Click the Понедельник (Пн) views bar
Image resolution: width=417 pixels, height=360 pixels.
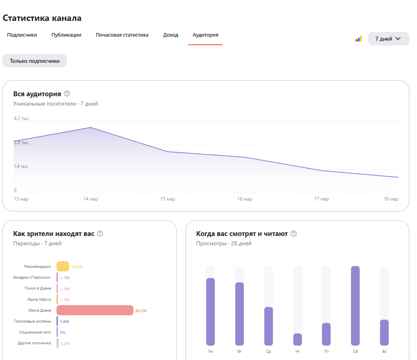211,311
